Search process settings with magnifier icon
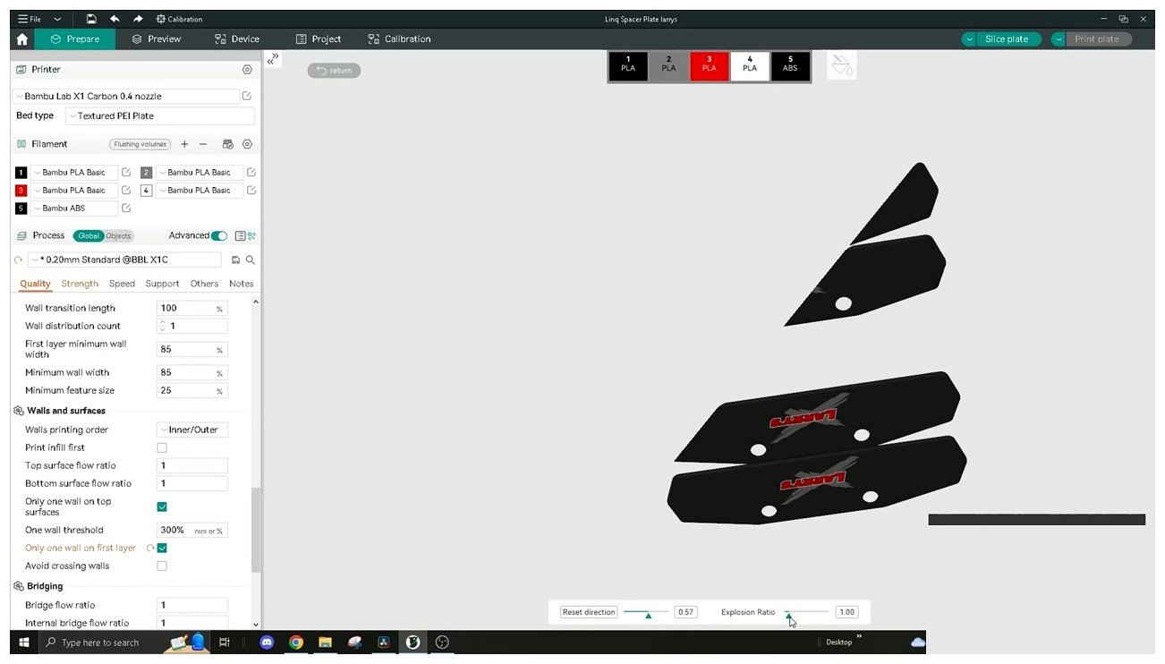The height and width of the screenshot is (664, 1165). [x=251, y=260]
